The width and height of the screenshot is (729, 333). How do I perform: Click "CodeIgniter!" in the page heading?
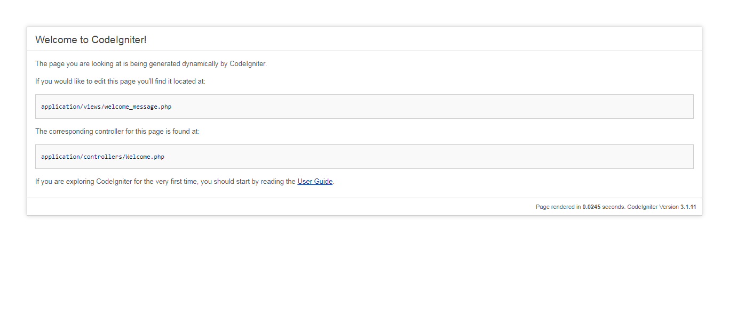[119, 39]
